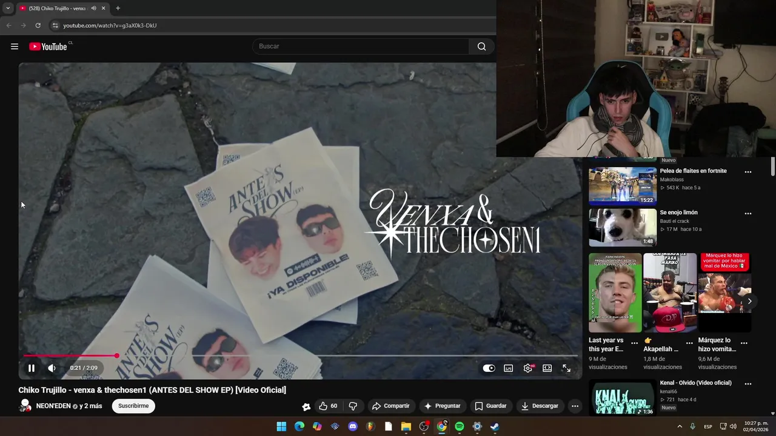Open the YouTube hamburger guide menu

click(15, 47)
